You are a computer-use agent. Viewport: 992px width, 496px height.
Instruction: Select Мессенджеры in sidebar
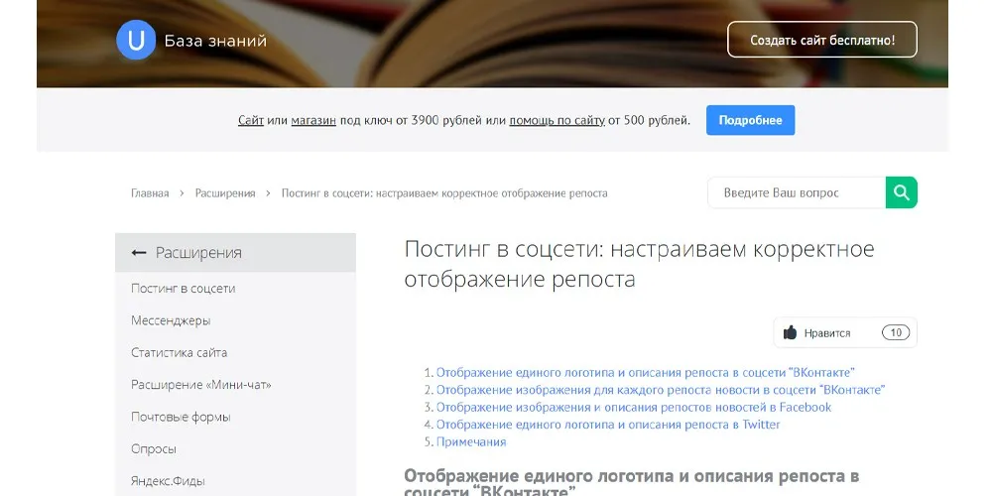click(x=171, y=320)
